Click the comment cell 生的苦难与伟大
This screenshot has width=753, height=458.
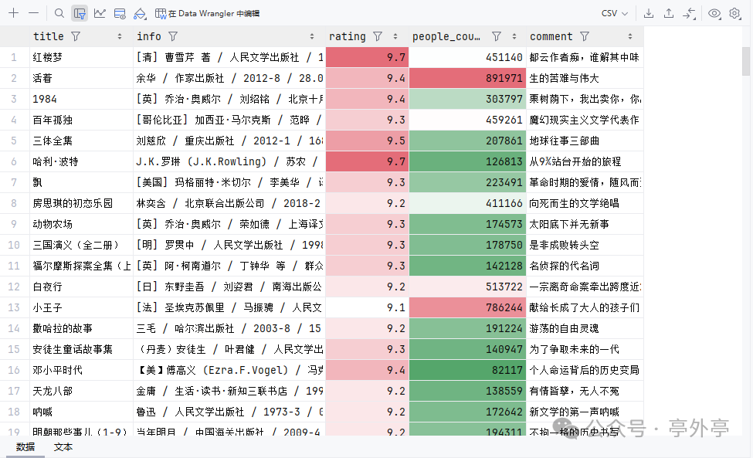[585, 78]
